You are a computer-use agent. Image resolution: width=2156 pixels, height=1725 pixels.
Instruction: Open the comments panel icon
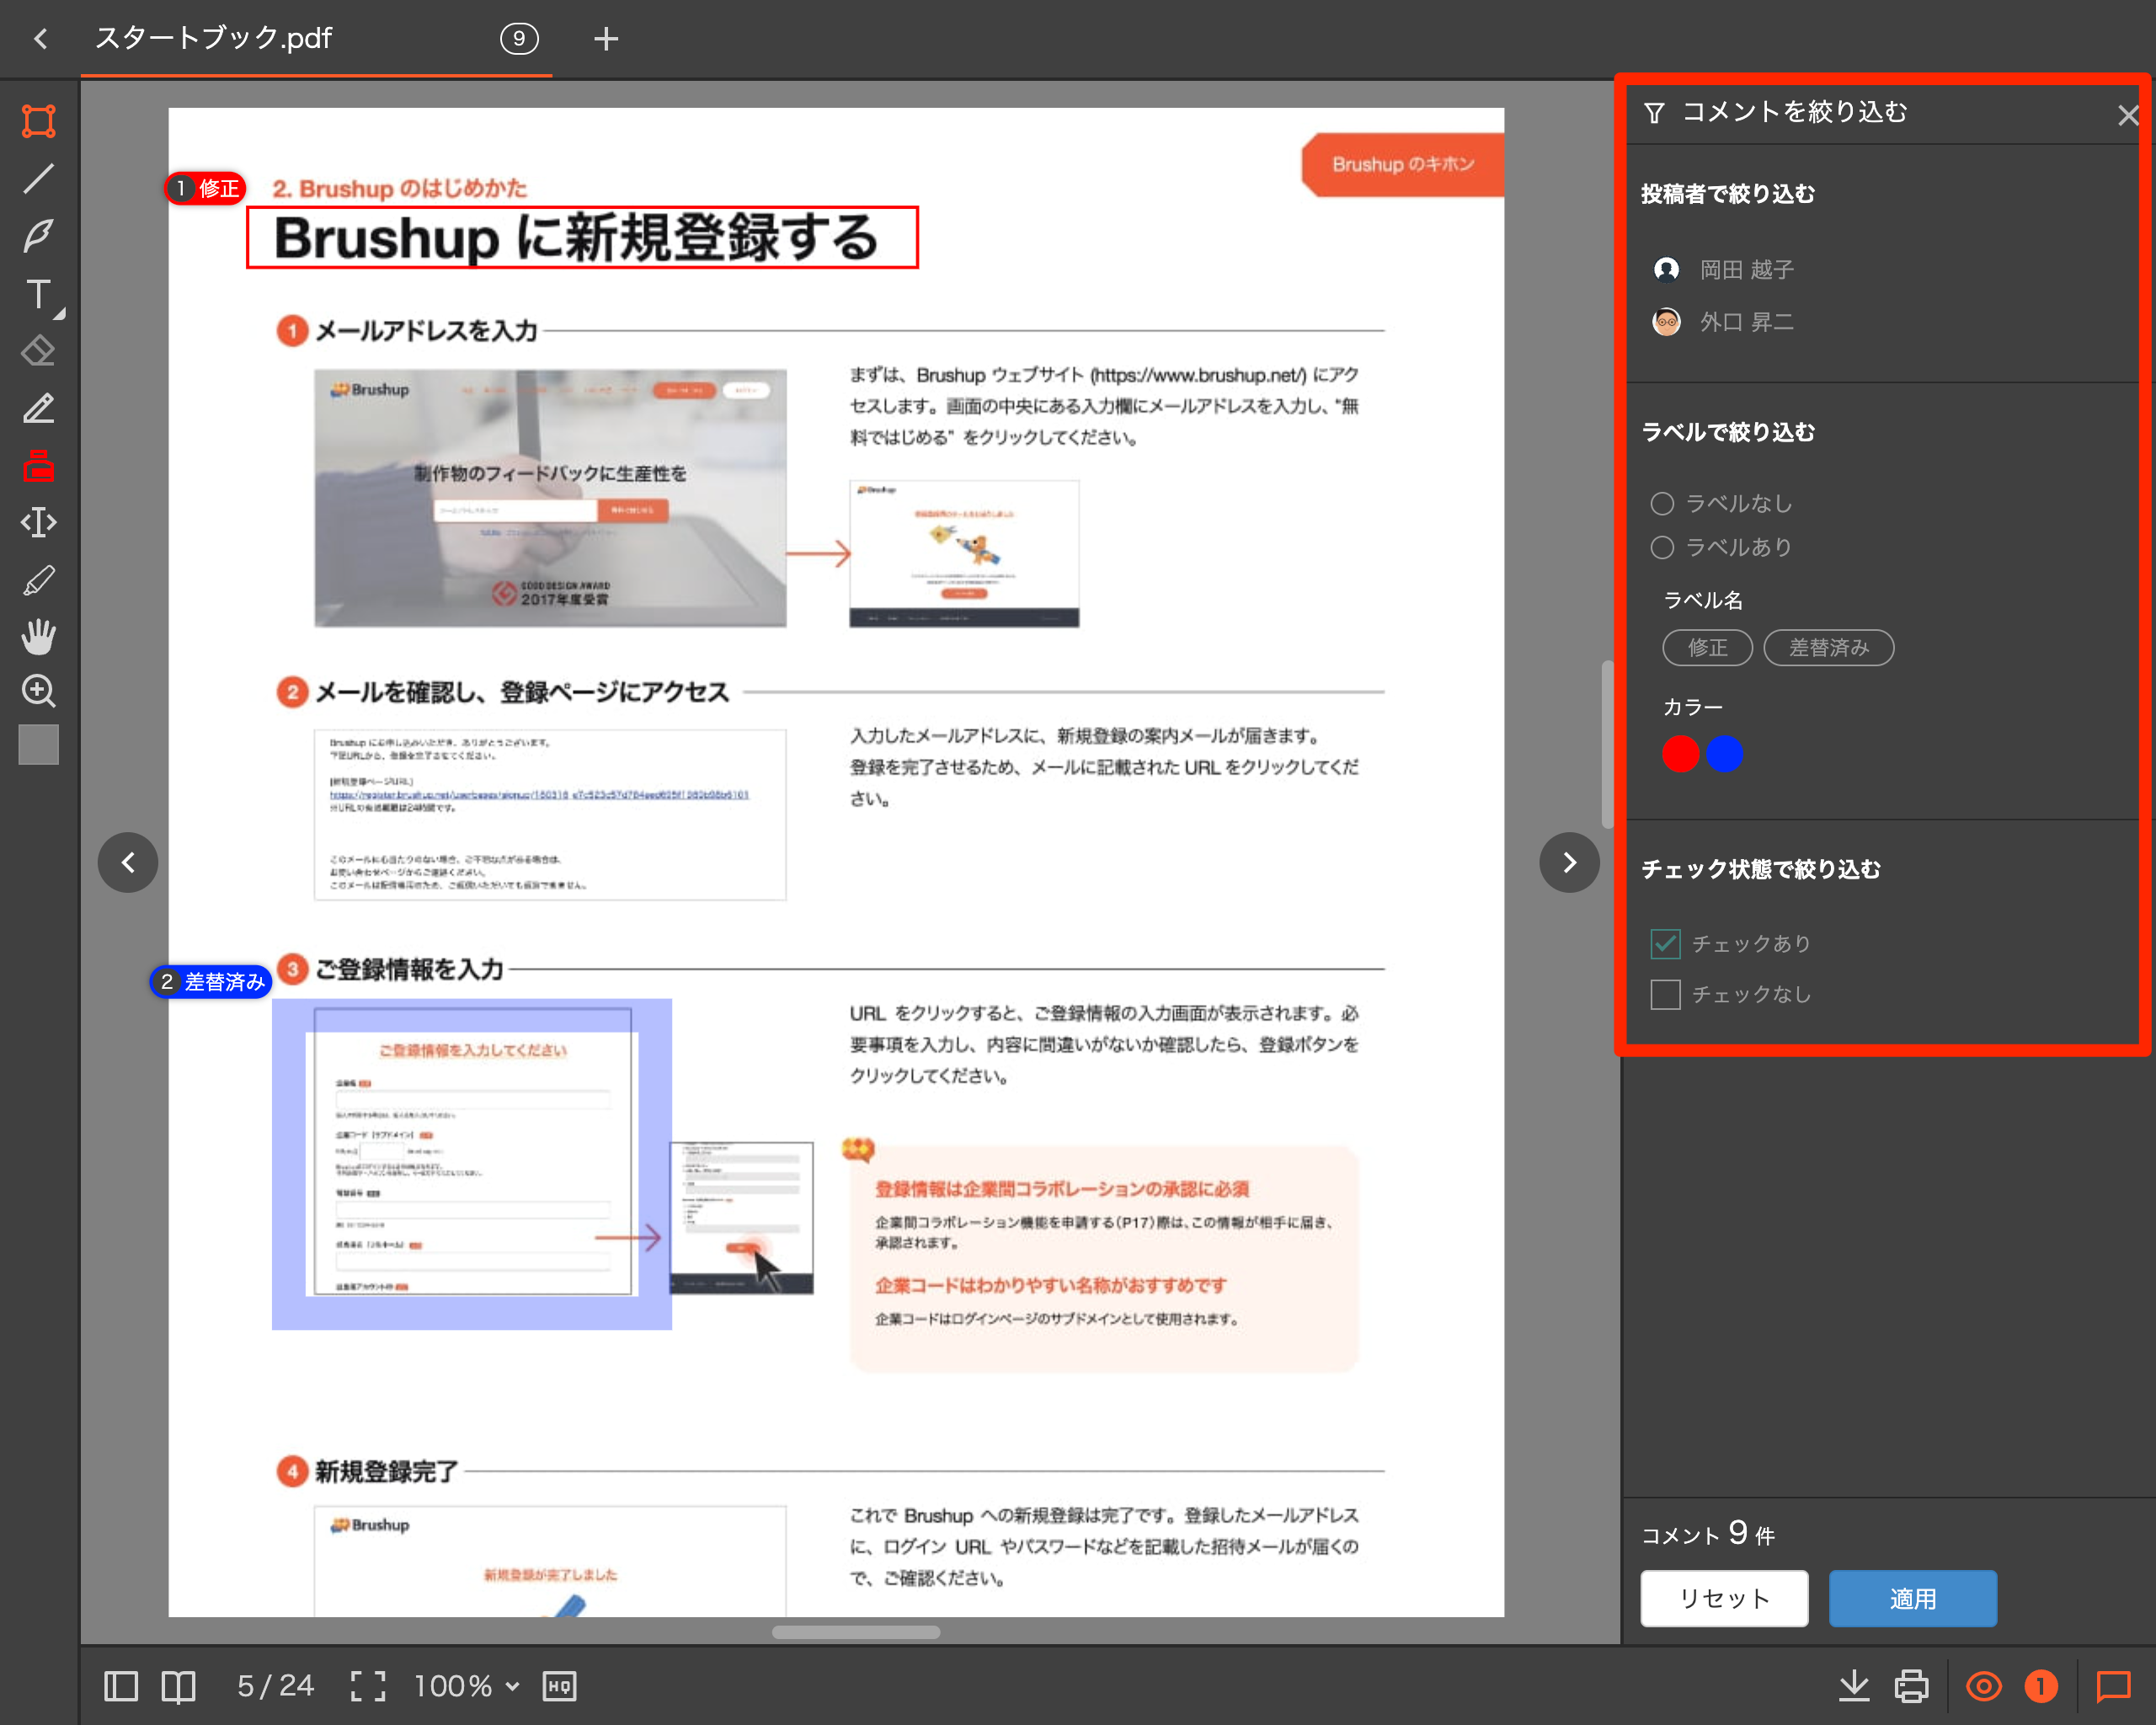[2114, 1686]
